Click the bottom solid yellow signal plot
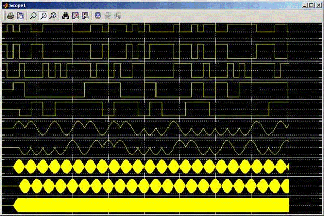 click(x=146, y=205)
